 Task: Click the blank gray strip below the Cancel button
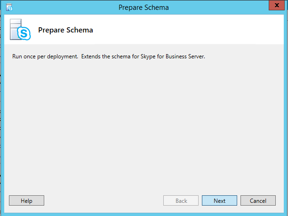coord(258,209)
